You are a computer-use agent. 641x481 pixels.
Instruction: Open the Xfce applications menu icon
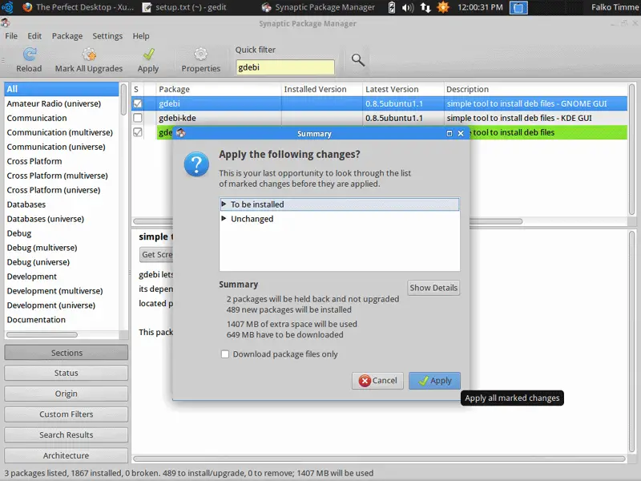(x=7, y=7)
